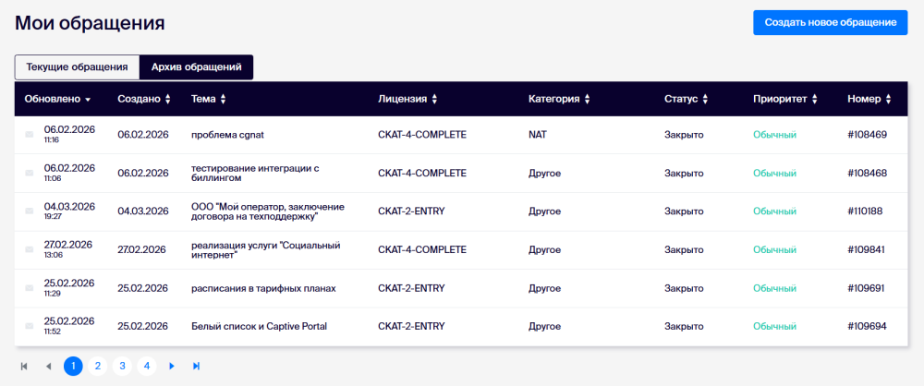Sort tickets by Категория column
Viewport: 924px width, 386px height.
(558, 99)
